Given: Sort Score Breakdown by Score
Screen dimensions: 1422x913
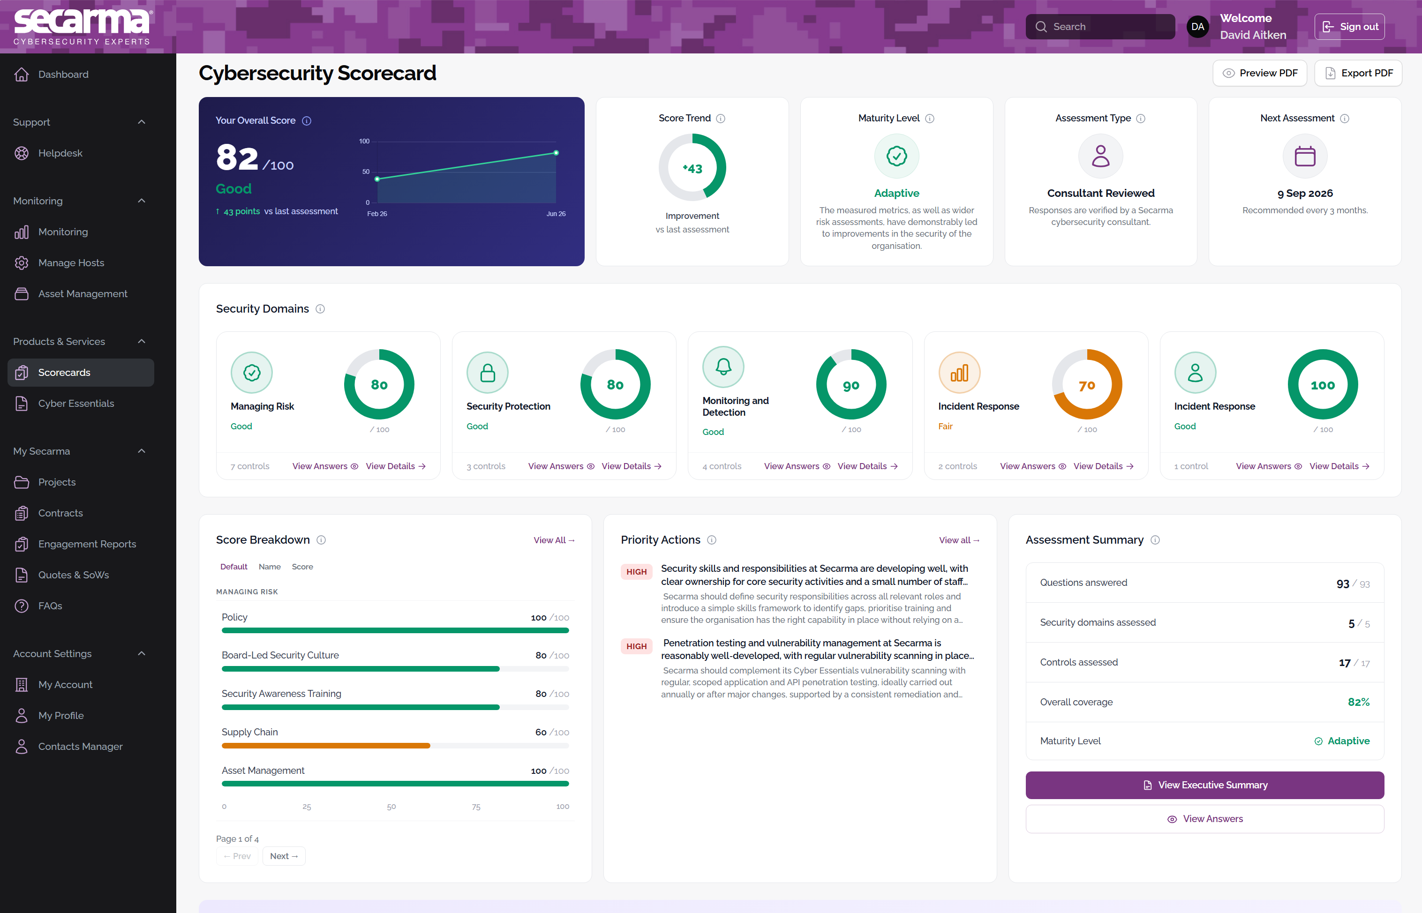Looking at the screenshot, I should [302, 567].
